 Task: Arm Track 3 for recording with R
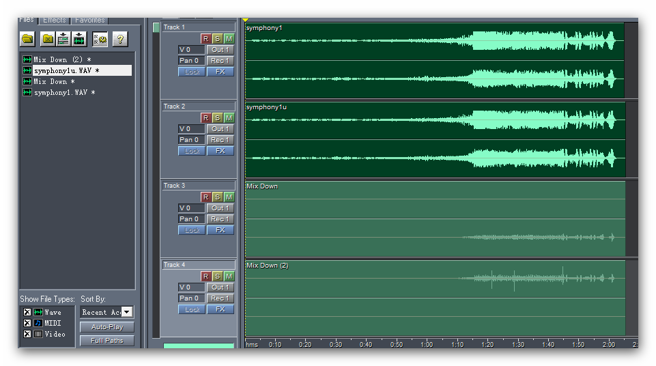coord(205,197)
